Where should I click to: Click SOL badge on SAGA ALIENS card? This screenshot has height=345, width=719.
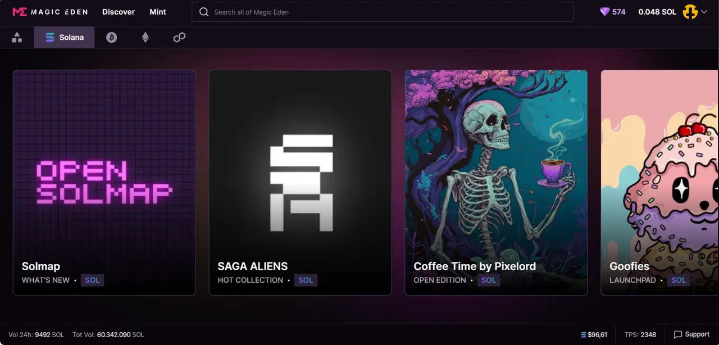(306, 280)
